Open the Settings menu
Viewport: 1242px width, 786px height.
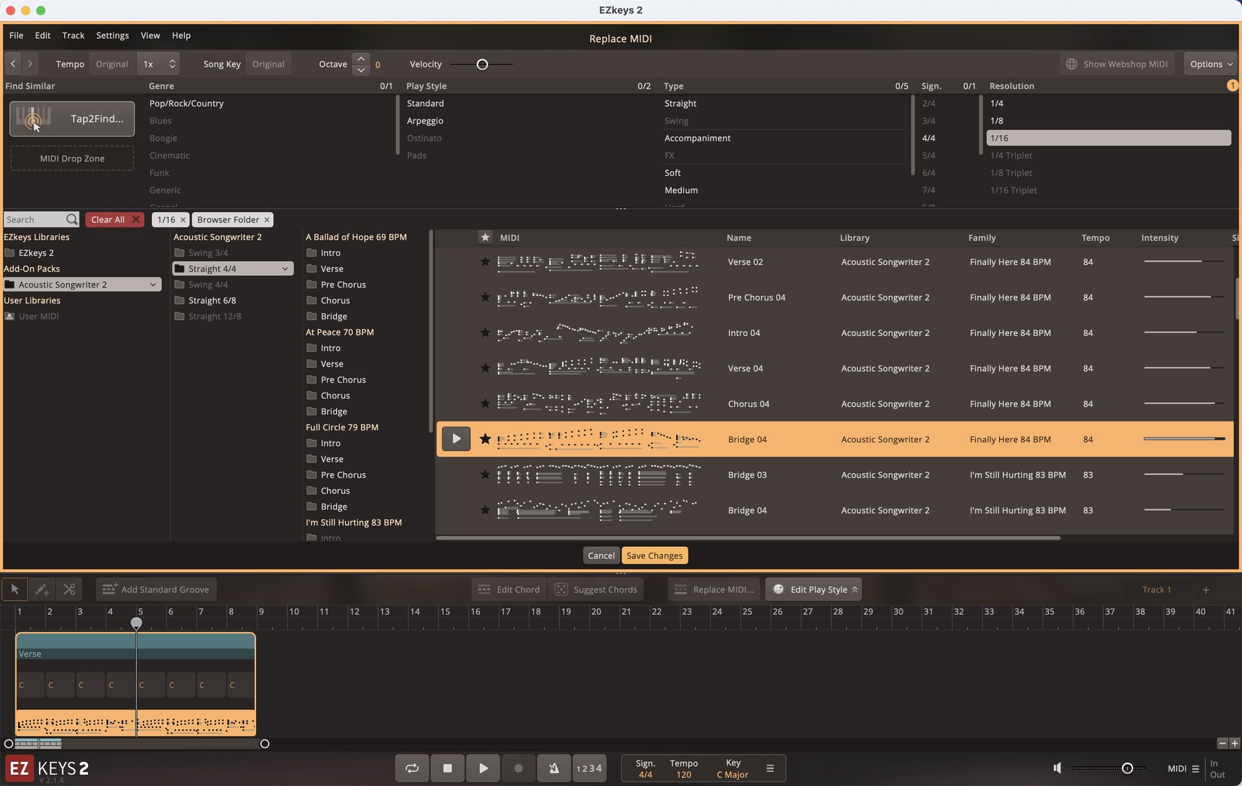112,36
